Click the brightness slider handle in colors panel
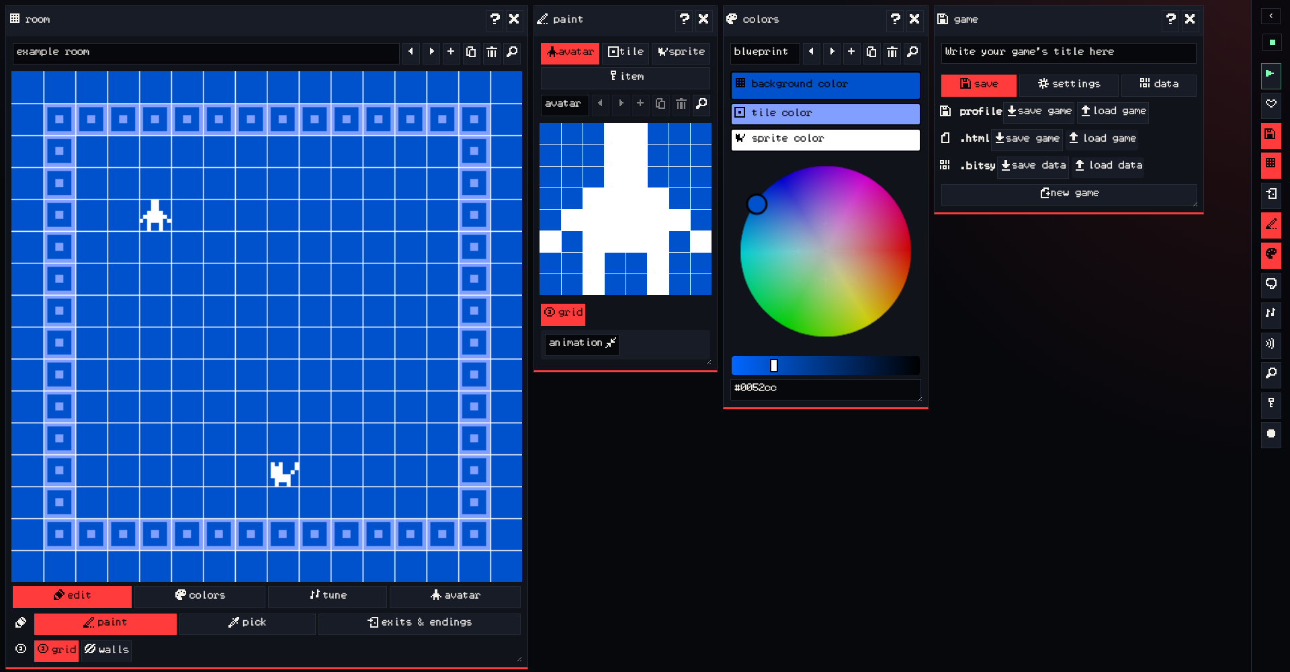The image size is (1290, 672). [774, 366]
